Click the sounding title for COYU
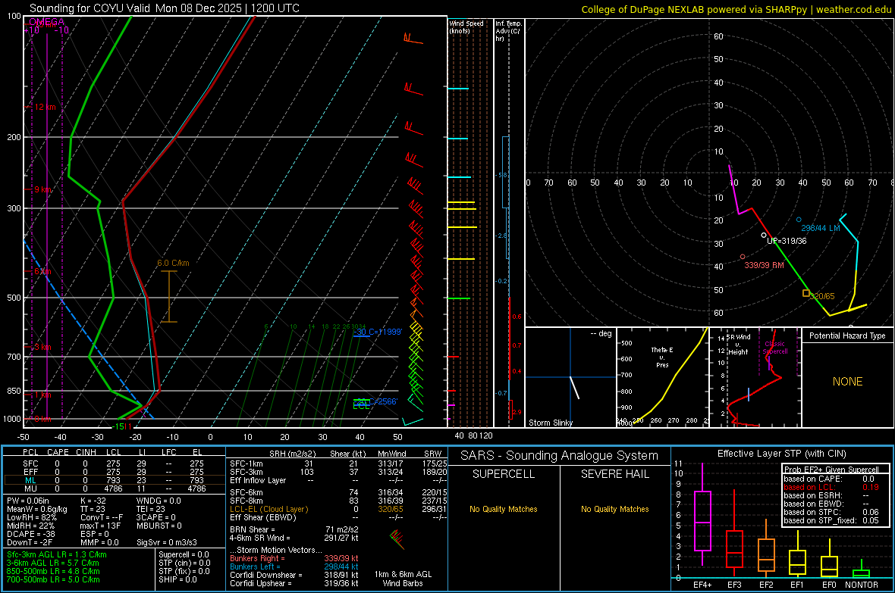The width and height of the screenshot is (895, 593). [165, 8]
